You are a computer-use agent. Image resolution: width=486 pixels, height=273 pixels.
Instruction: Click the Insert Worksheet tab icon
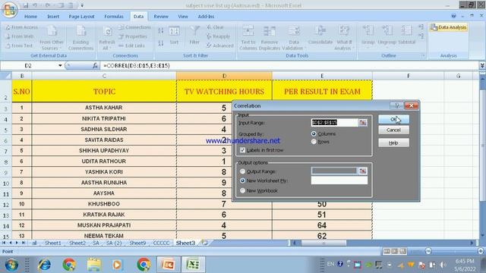click(204, 243)
